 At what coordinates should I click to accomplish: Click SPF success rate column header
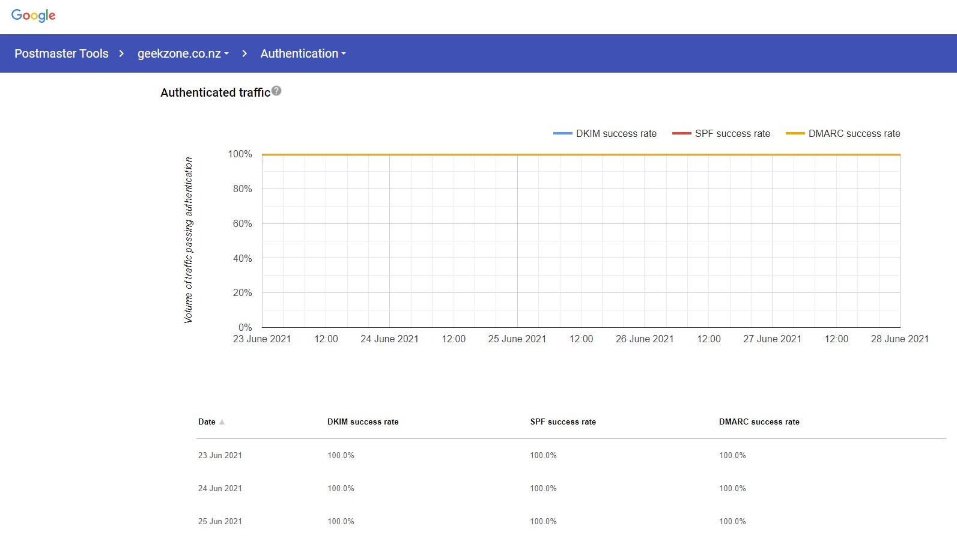pyautogui.click(x=563, y=422)
